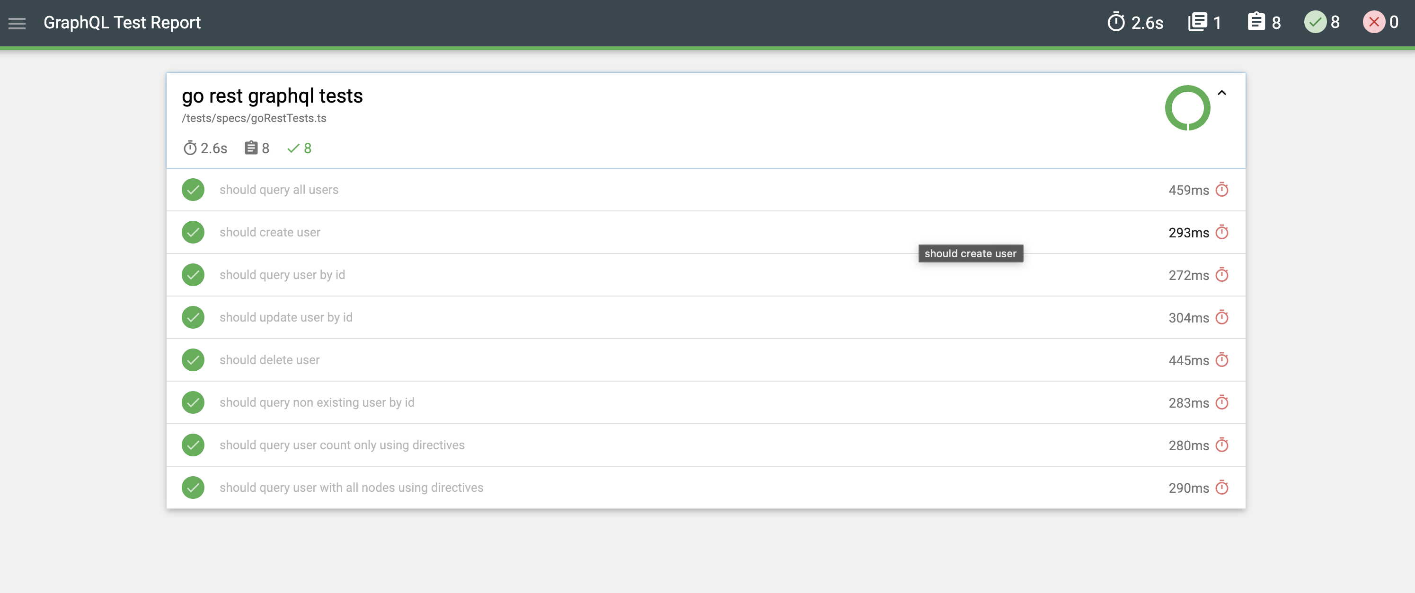Open test should query user count only using directives
Screen dimensions: 1415x593
pos(342,445)
